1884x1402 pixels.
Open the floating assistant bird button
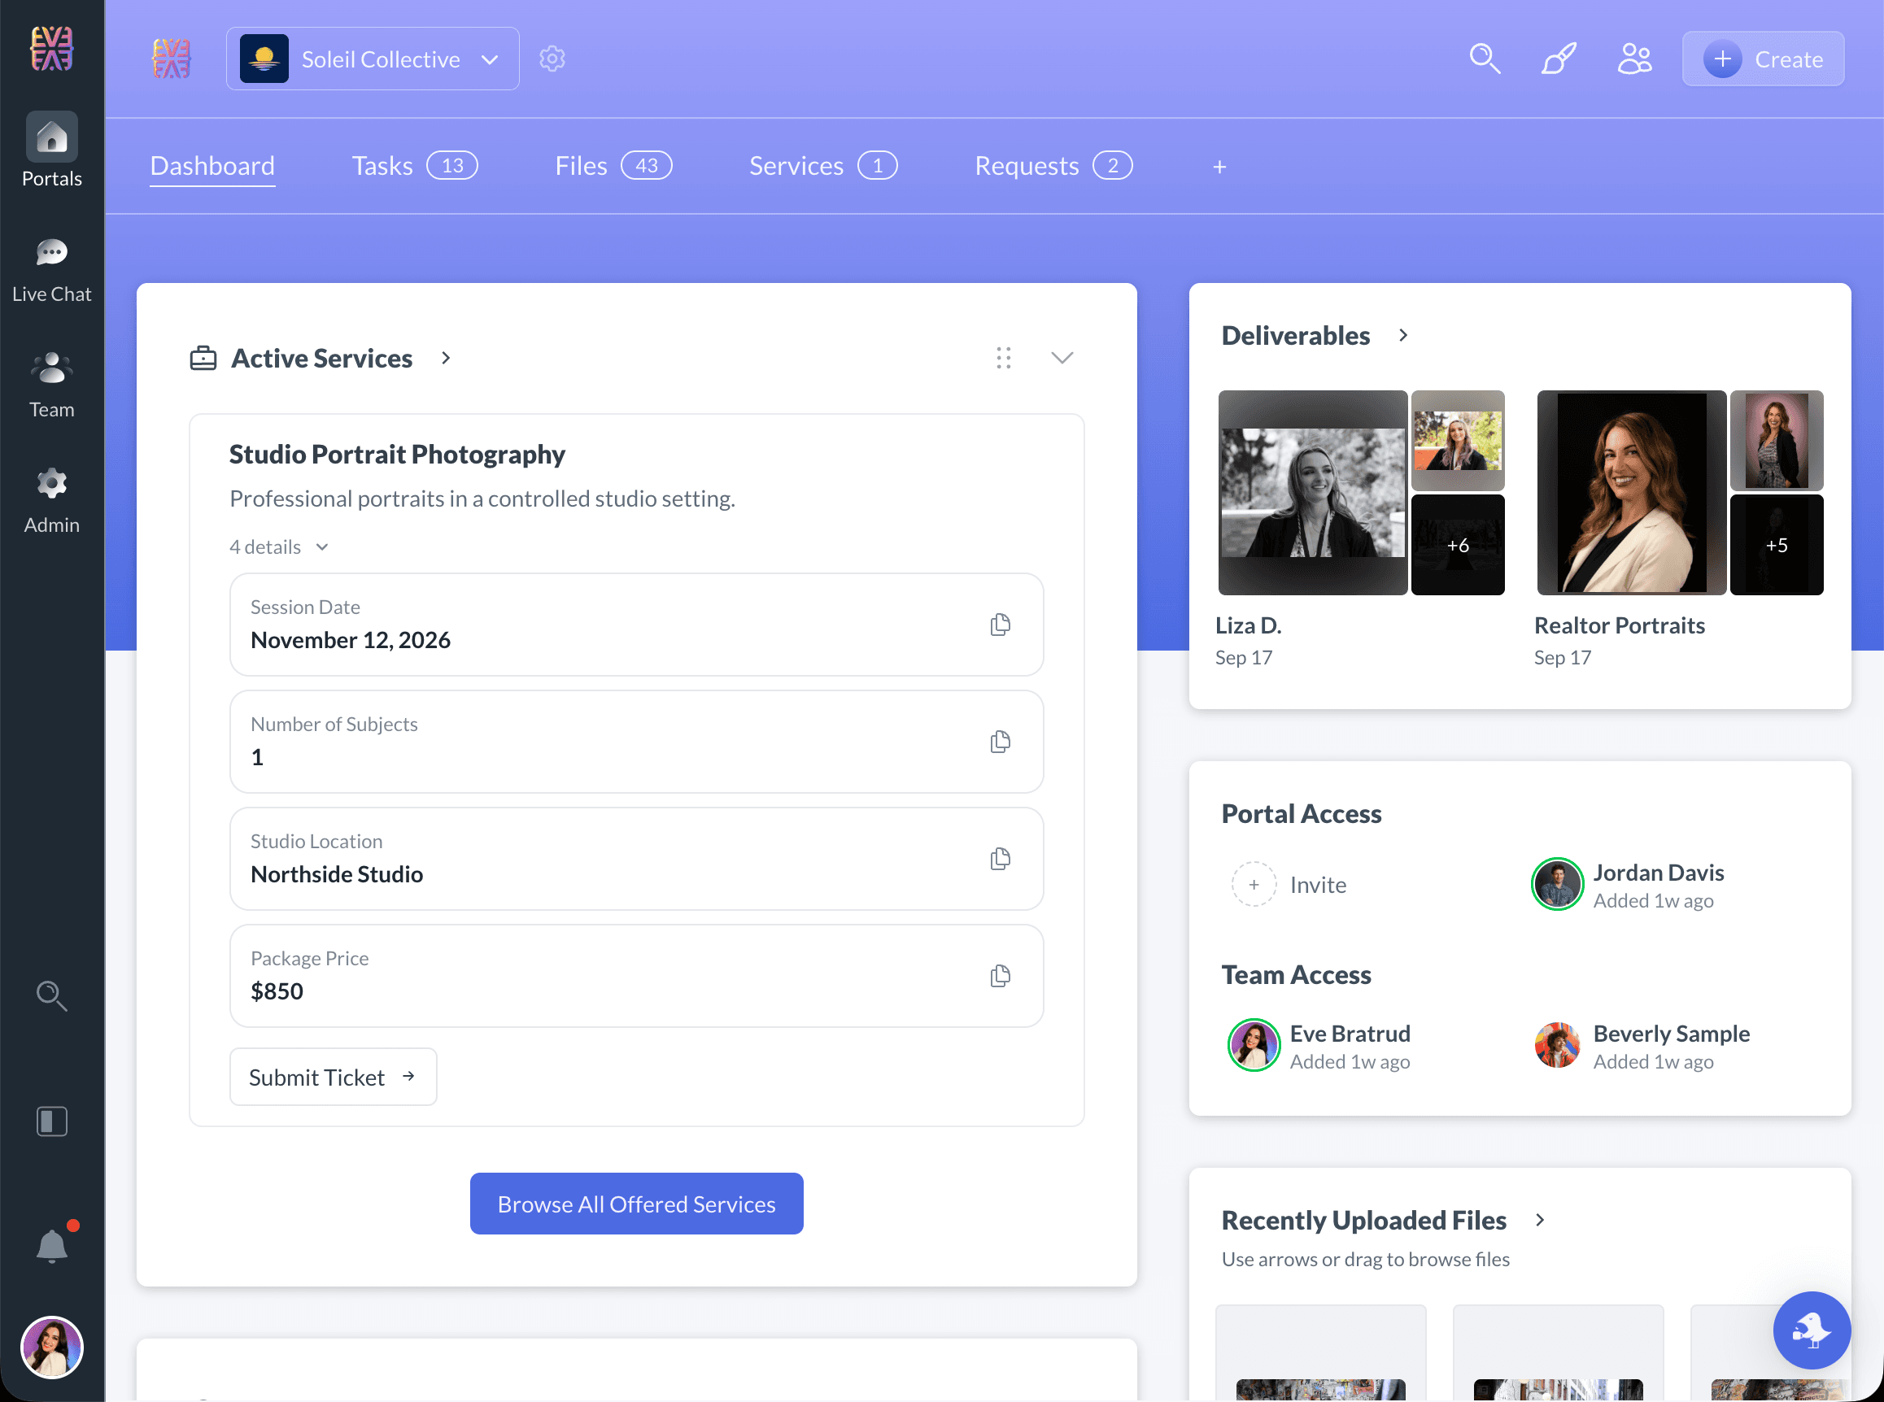(x=1812, y=1330)
